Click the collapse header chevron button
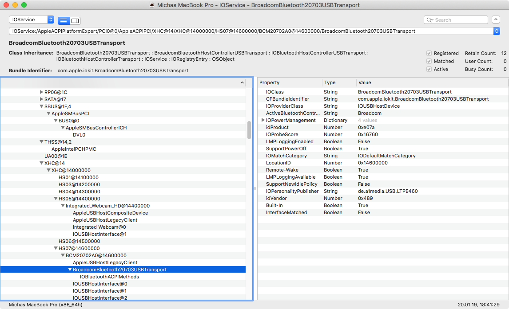 496,20
